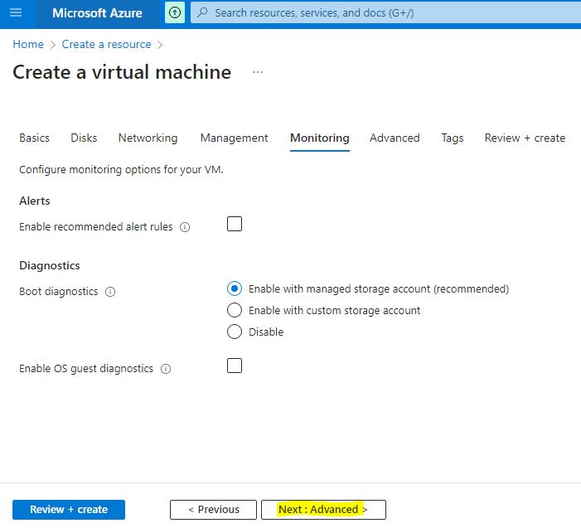Image resolution: width=581 pixels, height=528 pixels.
Task: Click the search magnifier icon
Action: tap(202, 13)
